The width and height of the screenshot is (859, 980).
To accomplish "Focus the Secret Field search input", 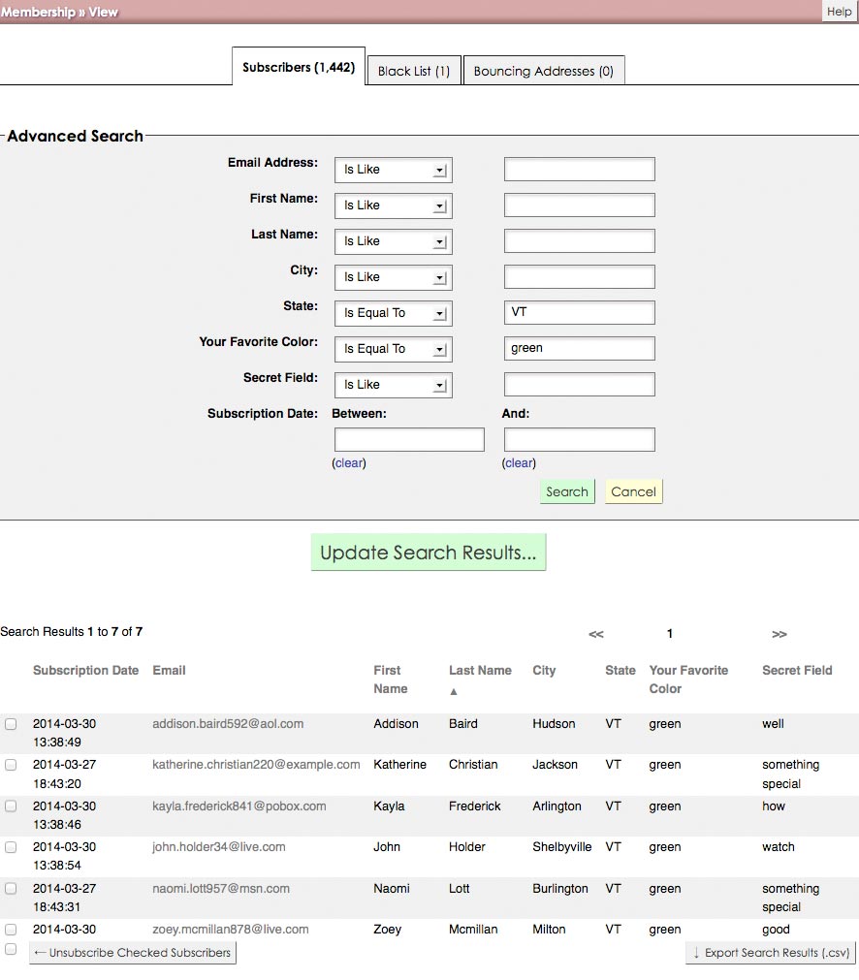I will [x=580, y=385].
